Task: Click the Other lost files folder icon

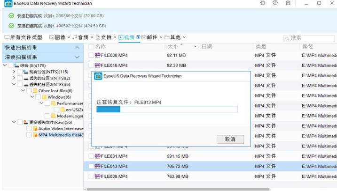Action: pos(35,90)
